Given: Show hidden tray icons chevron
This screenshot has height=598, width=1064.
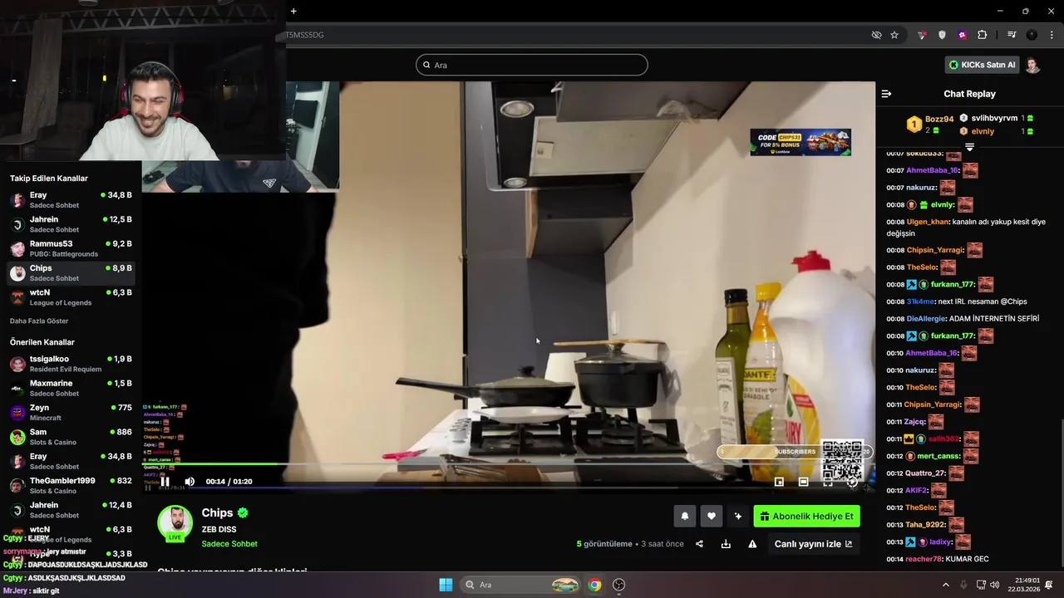Looking at the screenshot, I should click(x=945, y=585).
